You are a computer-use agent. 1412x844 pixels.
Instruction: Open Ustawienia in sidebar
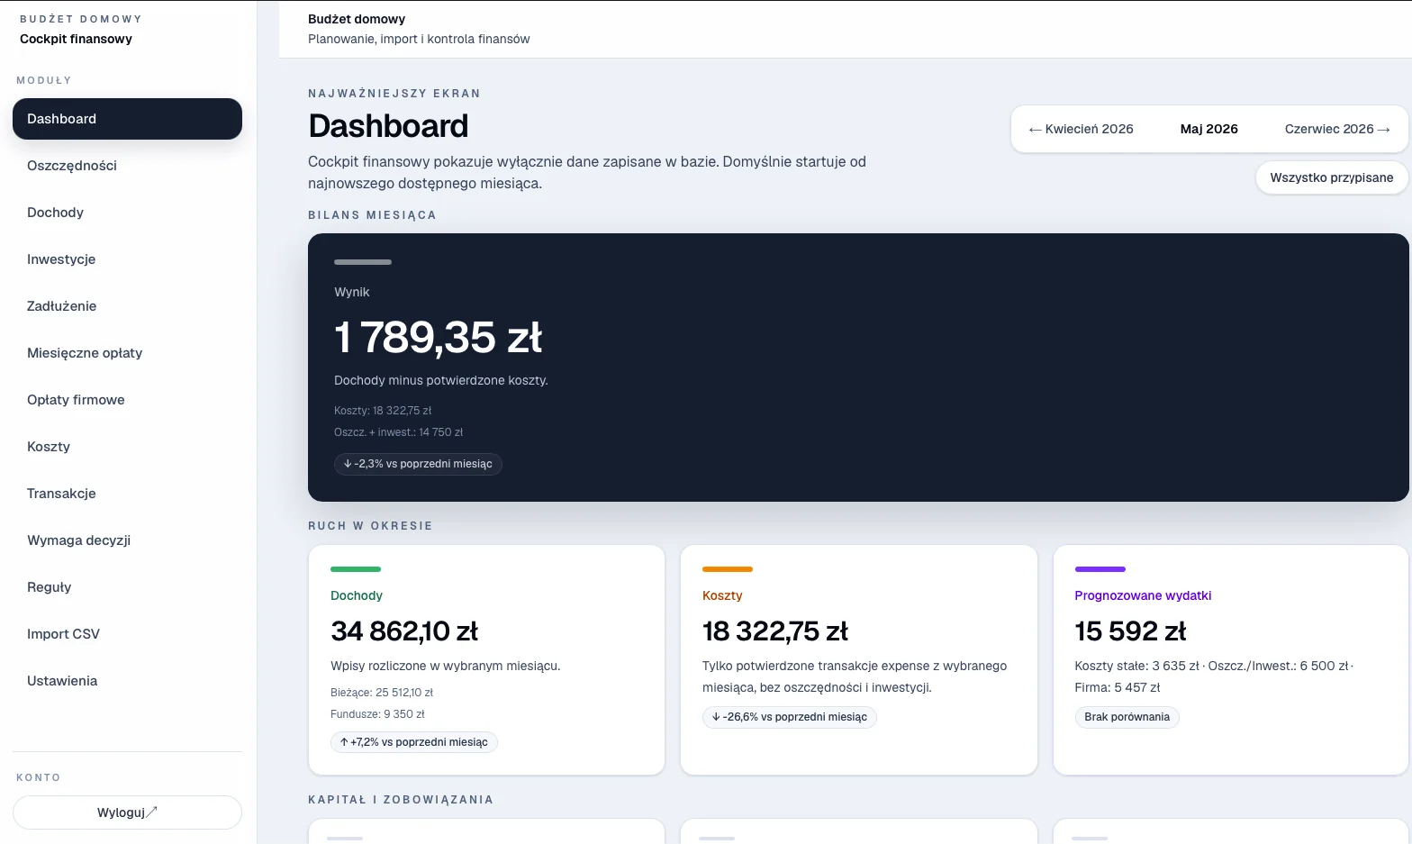point(127,681)
